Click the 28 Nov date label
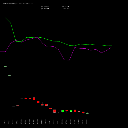 click(x=70, y=122)
